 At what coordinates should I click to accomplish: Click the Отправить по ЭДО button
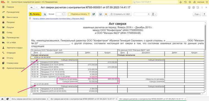pos(120,14)
